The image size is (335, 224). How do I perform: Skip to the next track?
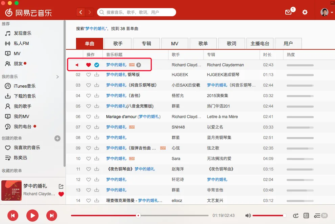click(52, 215)
